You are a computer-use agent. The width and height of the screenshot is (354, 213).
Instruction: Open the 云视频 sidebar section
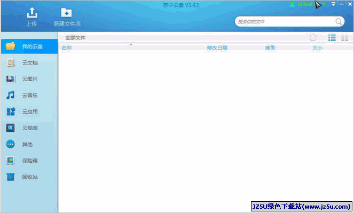pos(29,128)
